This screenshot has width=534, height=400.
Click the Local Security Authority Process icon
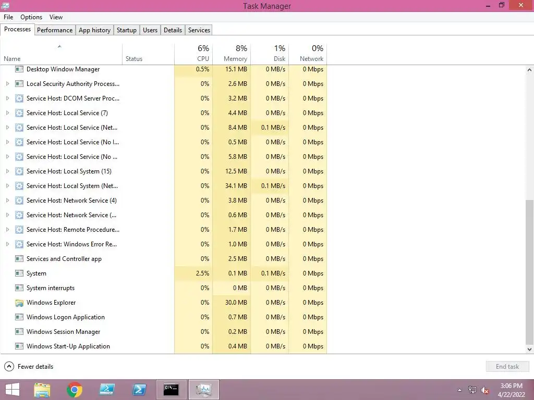click(x=19, y=84)
